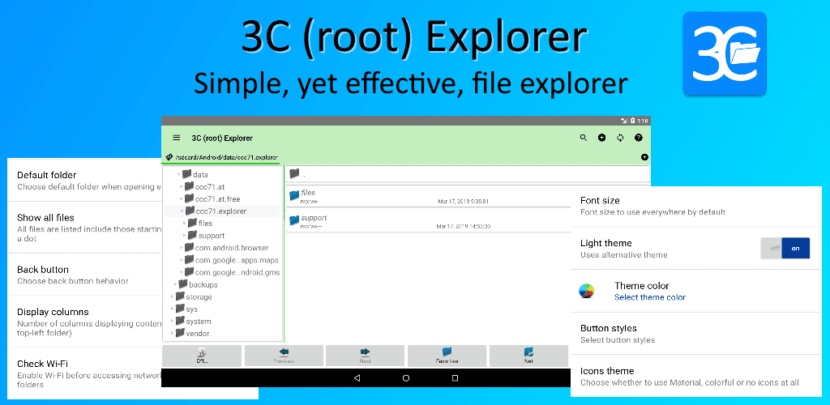Click the /sdcard/Android/data/ccc71.explorer path tab

coord(221,158)
